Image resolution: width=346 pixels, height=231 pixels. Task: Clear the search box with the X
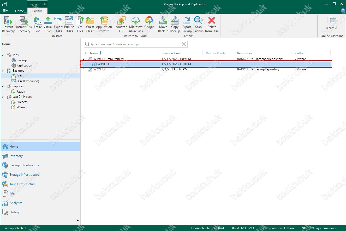pyautogui.click(x=184, y=44)
